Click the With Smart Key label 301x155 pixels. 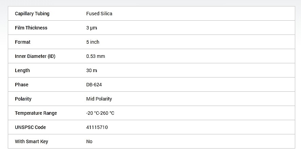click(x=32, y=141)
